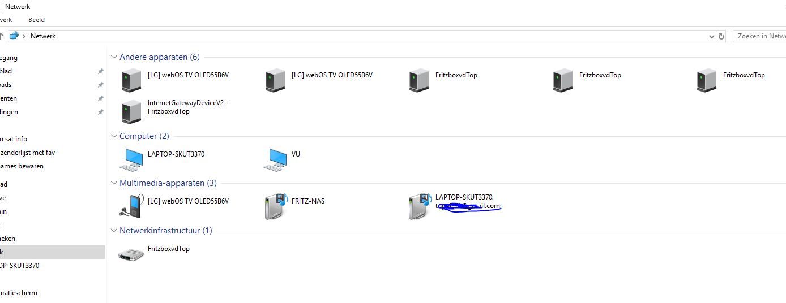The image size is (786, 303).
Task: Click the LAPTOP-SKUT3370 media server icon
Action: [x=419, y=206]
